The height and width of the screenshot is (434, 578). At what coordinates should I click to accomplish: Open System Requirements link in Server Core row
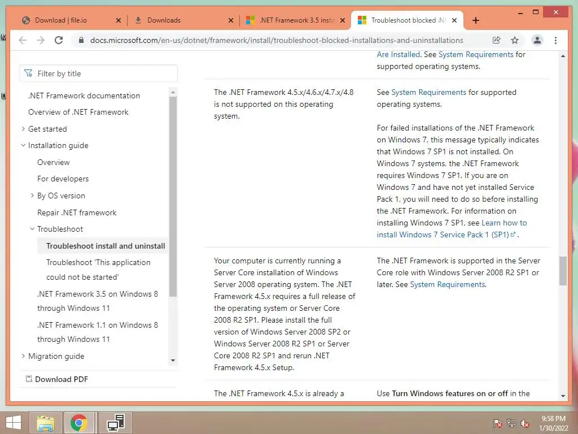(x=448, y=285)
